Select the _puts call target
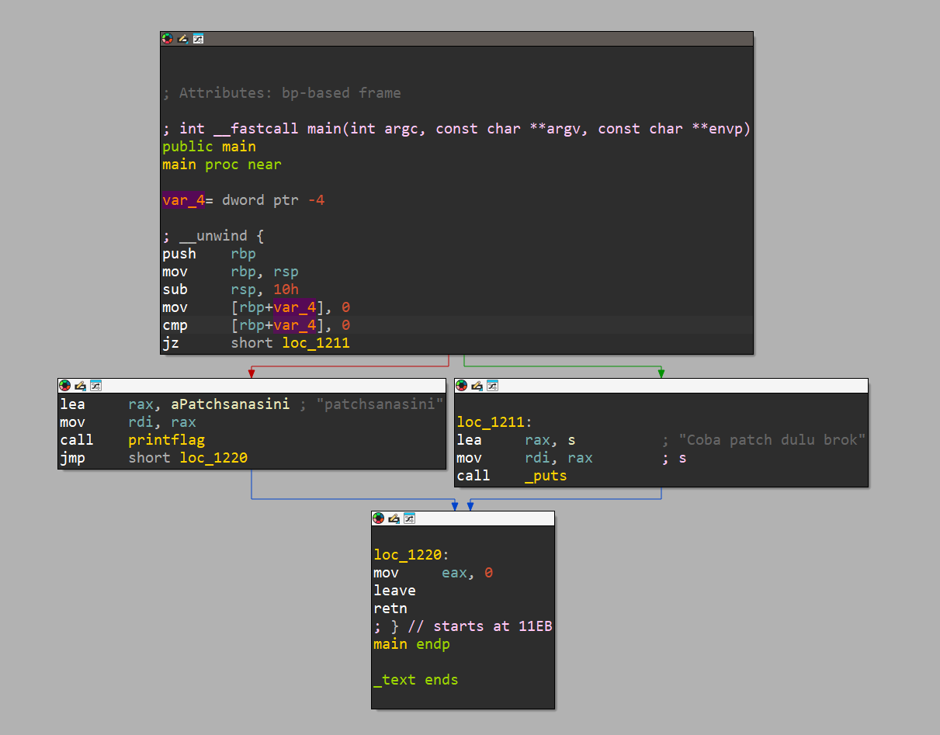Image resolution: width=940 pixels, height=735 pixels. click(546, 476)
